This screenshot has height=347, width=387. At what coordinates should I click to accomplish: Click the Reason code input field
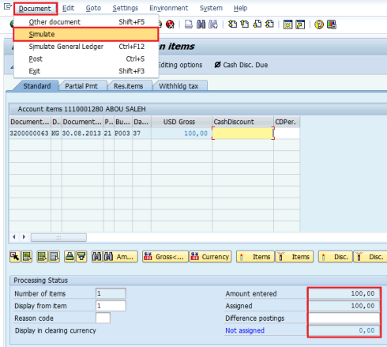tap(103, 318)
